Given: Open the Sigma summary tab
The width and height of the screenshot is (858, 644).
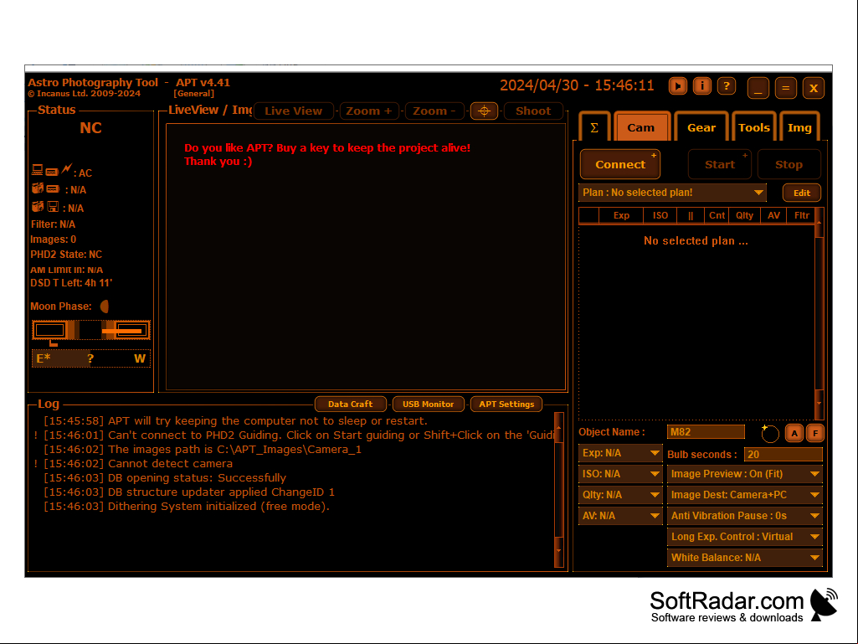Looking at the screenshot, I should point(594,127).
